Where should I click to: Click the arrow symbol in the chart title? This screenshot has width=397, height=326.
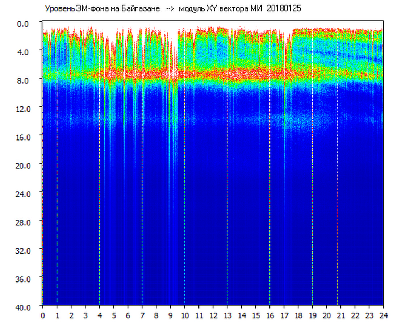point(170,9)
